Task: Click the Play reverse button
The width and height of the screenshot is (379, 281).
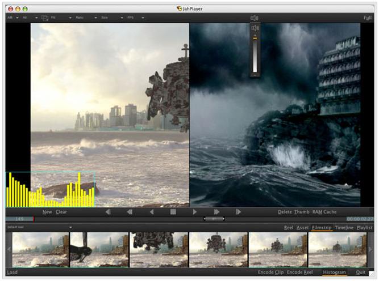Action: click(152, 212)
